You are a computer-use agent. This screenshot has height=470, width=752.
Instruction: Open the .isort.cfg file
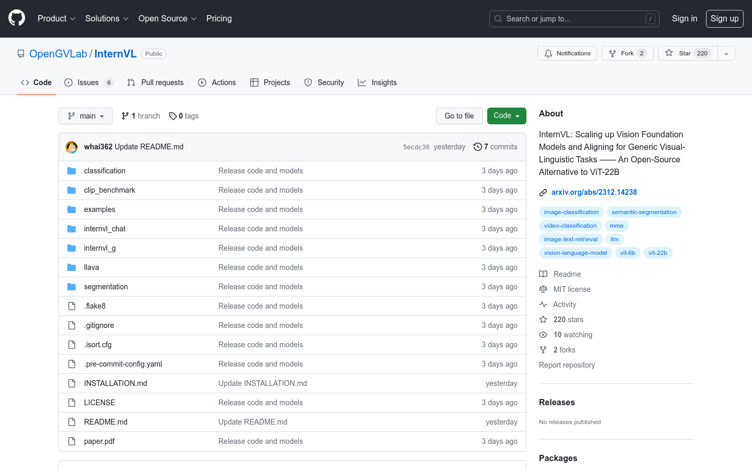[98, 345]
